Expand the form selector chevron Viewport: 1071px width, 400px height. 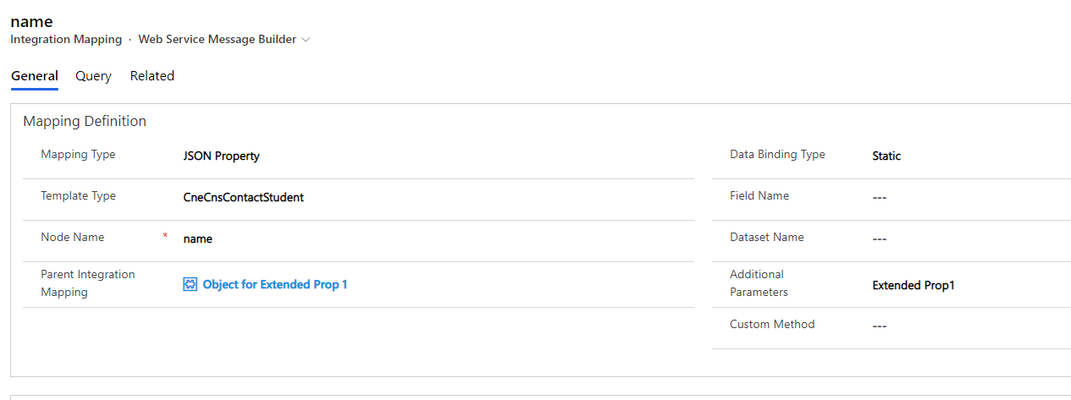[306, 40]
